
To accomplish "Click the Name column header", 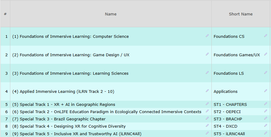I will pyautogui.click(x=111, y=14).
